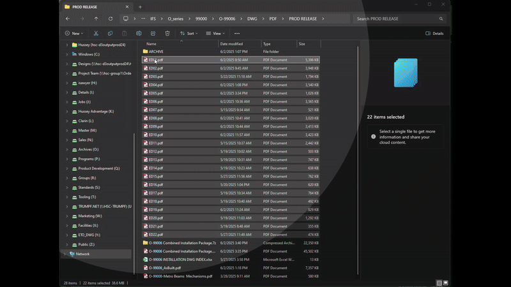
Task: Open the Sort dropdown
Action: (x=189, y=33)
